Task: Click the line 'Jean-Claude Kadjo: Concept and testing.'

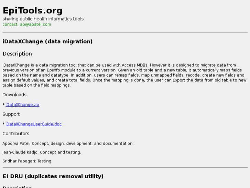Action: click(x=42, y=152)
